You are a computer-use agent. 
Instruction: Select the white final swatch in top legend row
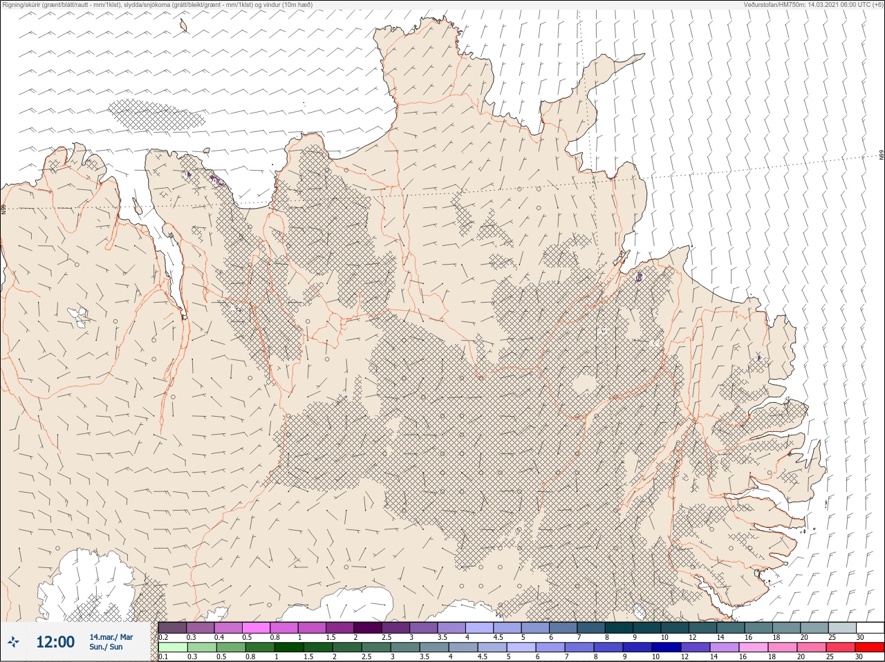coord(870,627)
